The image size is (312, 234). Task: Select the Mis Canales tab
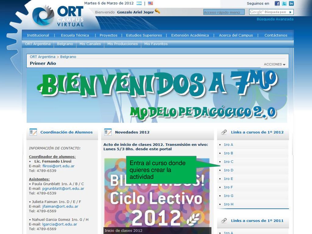click(x=90, y=44)
